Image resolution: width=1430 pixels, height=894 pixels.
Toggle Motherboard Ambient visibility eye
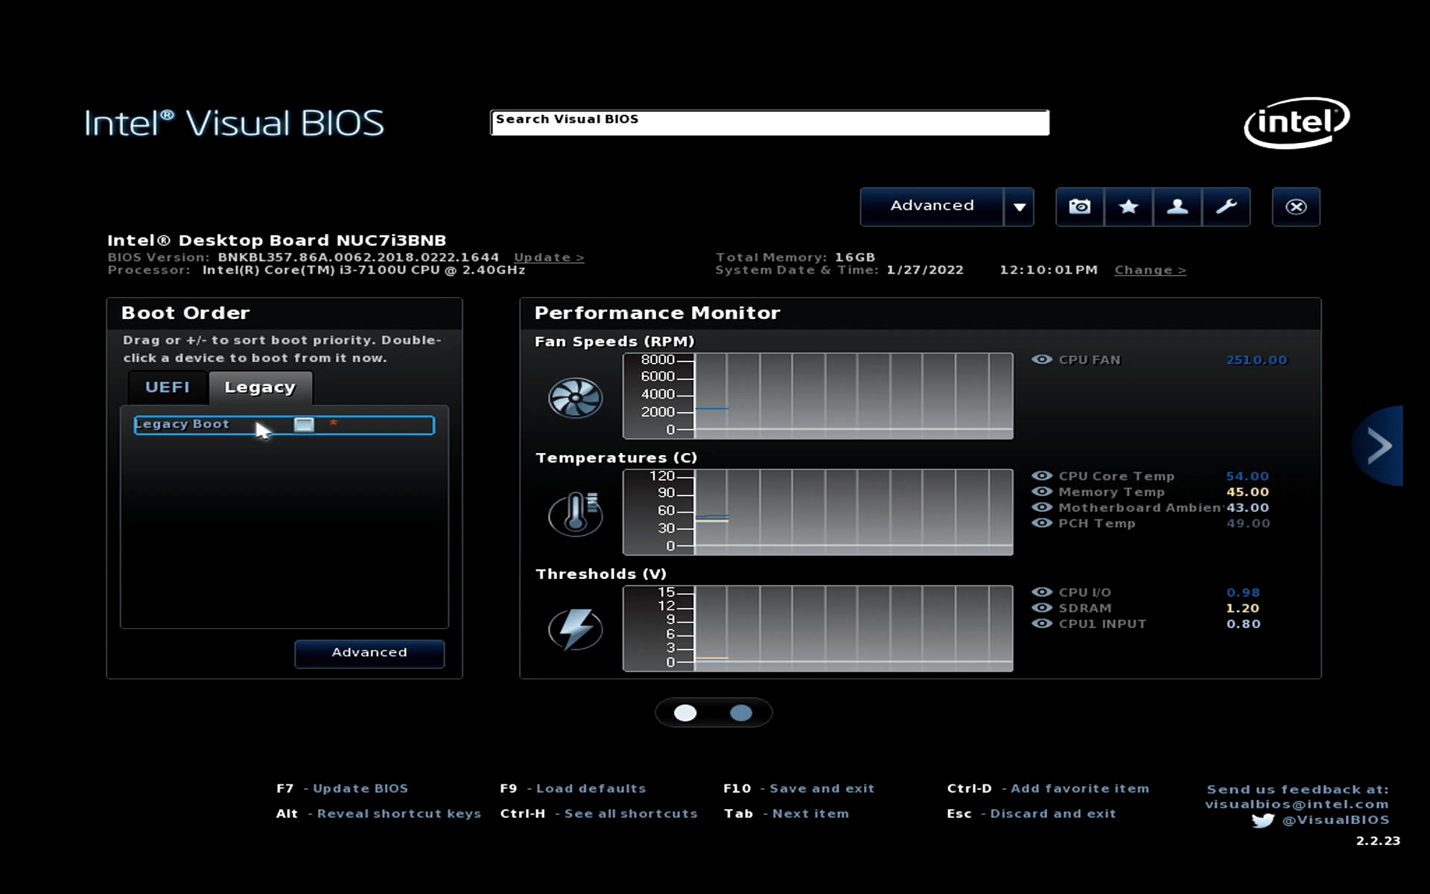pos(1042,507)
